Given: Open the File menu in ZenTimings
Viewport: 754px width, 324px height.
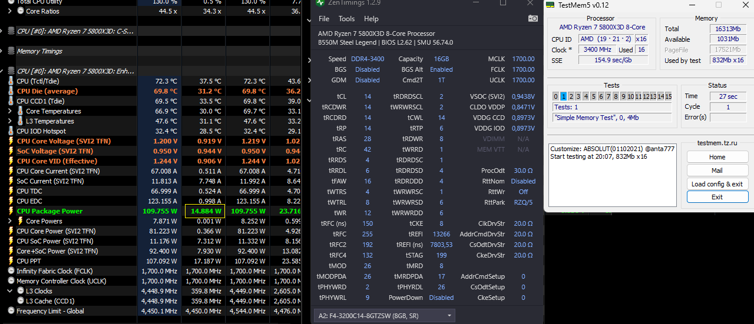Looking at the screenshot, I should [x=324, y=19].
